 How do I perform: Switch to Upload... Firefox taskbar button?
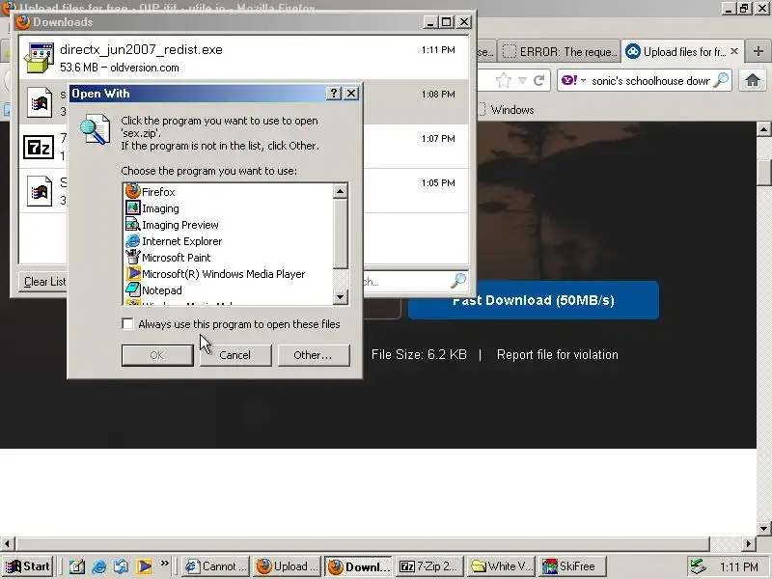288,566
